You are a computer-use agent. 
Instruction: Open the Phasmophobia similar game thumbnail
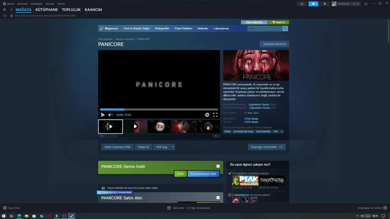pyautogui.click(x=272, y=181)
